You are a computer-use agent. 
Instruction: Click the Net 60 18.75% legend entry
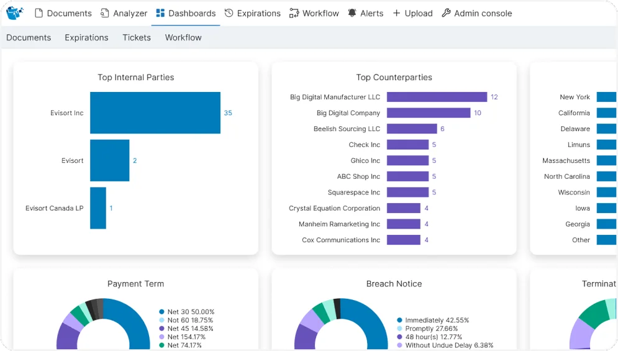[x=186, y=320]
